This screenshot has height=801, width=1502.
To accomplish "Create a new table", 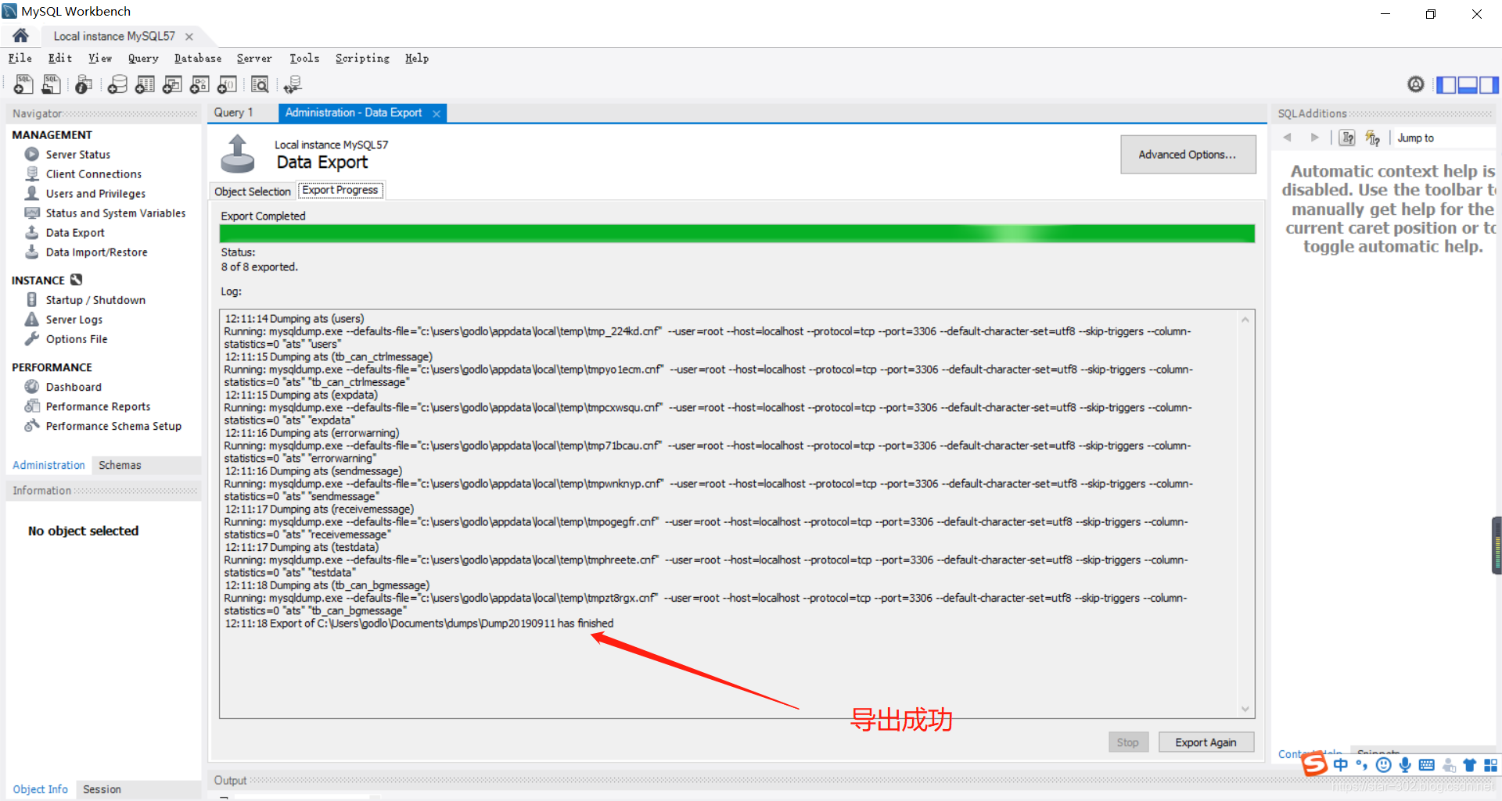I will (145, 84).
